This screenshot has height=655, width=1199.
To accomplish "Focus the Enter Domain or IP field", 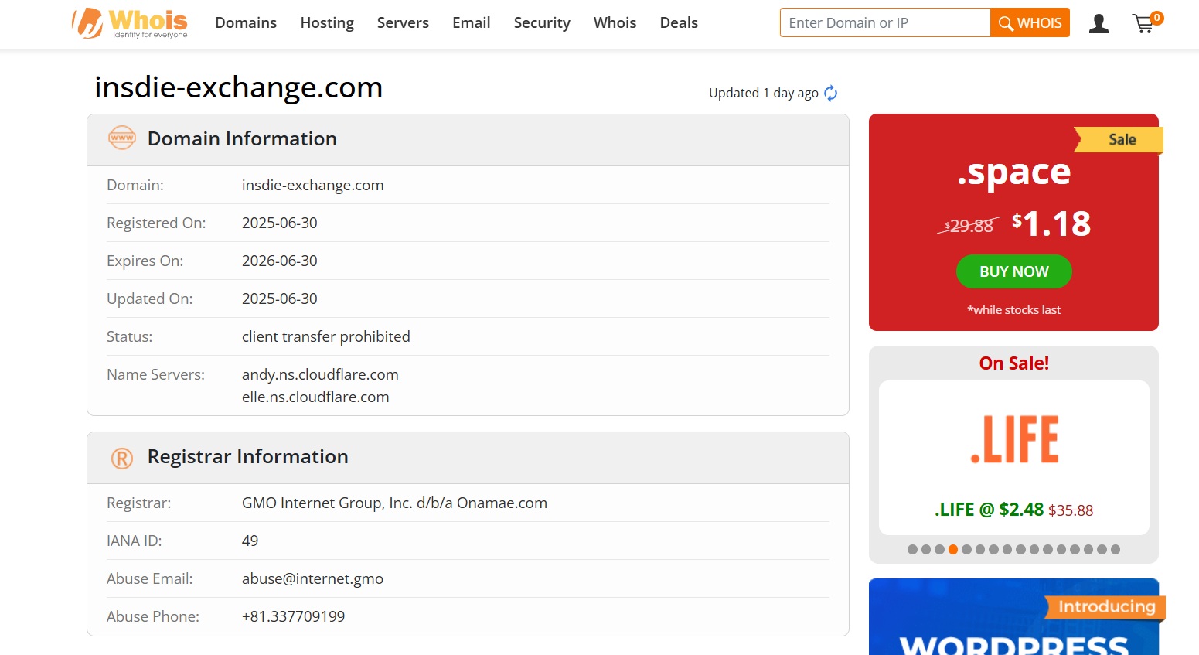I will pos(885,22).
